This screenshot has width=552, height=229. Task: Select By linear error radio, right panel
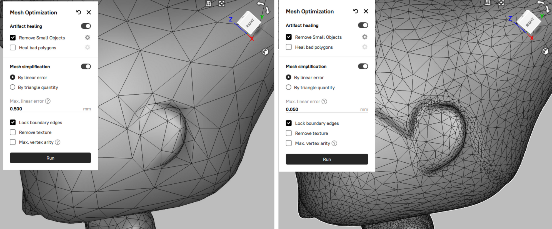pos(289,77)
